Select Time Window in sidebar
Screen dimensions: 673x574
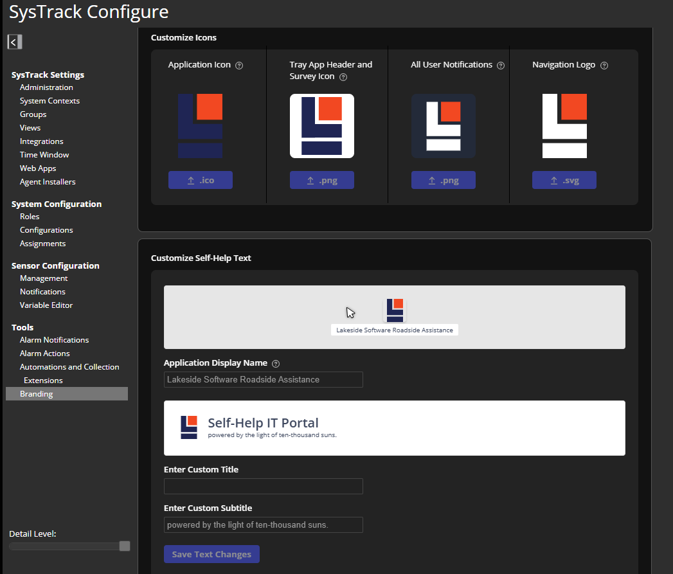tap(44, 155)
